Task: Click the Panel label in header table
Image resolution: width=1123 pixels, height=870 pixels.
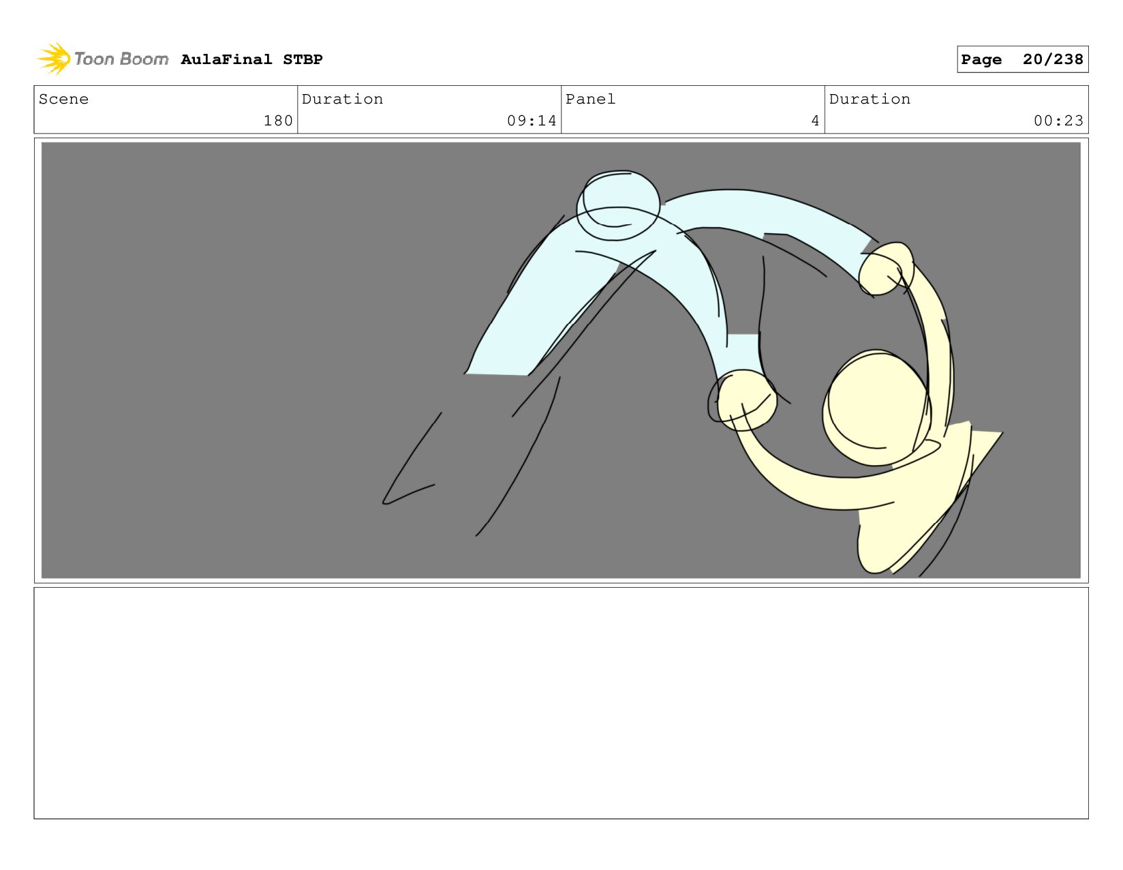Action: 590,99
